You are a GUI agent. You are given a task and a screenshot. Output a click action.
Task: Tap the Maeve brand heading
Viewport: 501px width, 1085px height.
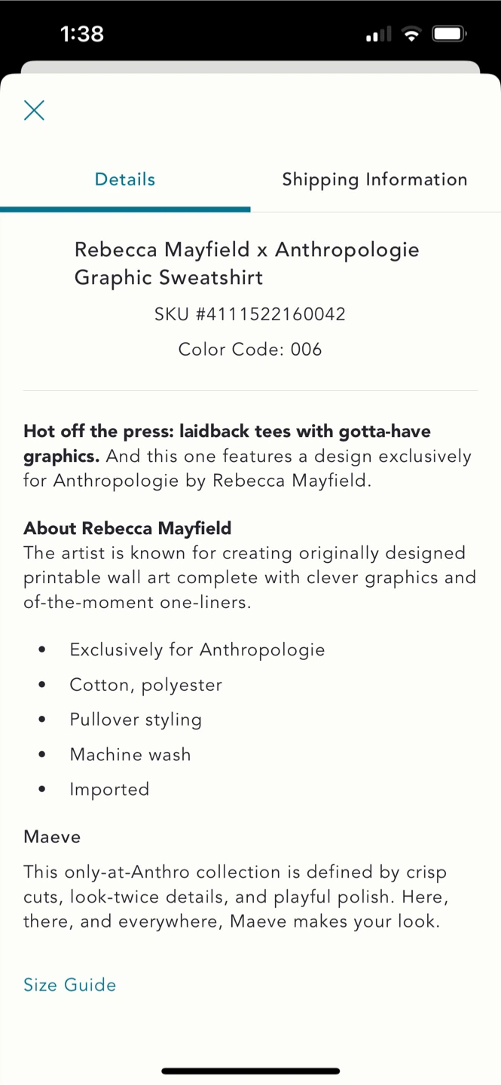tap(52, 836)
